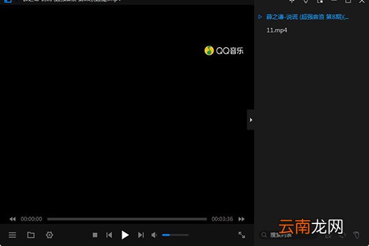369x246 pixels.
Task: Clear playlist with the trash icon
Action: click(356, 235)
